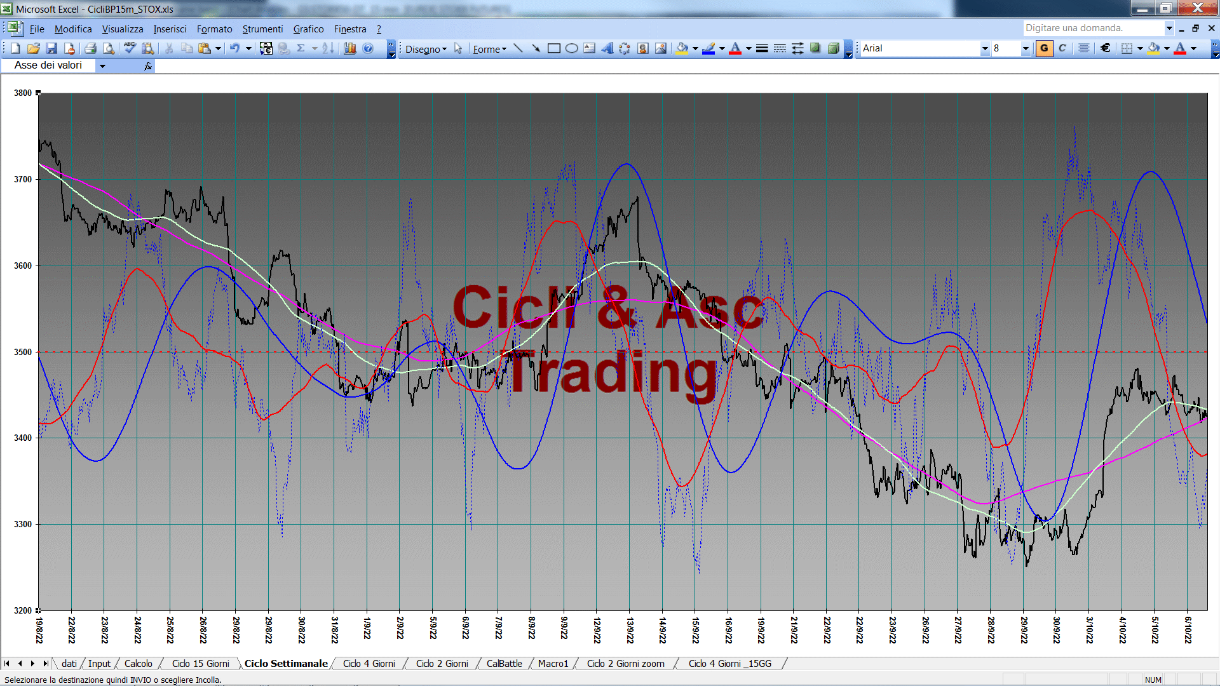Open the help question box dropdown arrow
This screenshot has width=1220, height=686.
pos(1169,28)
